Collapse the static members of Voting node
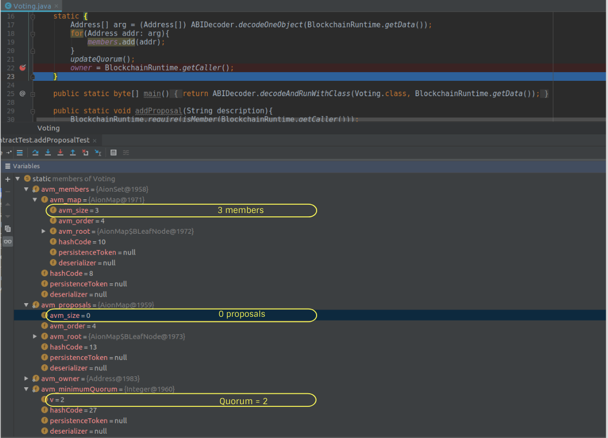Image resolution: width=608 pixels, height=438 pixels. tap(17, 179)
